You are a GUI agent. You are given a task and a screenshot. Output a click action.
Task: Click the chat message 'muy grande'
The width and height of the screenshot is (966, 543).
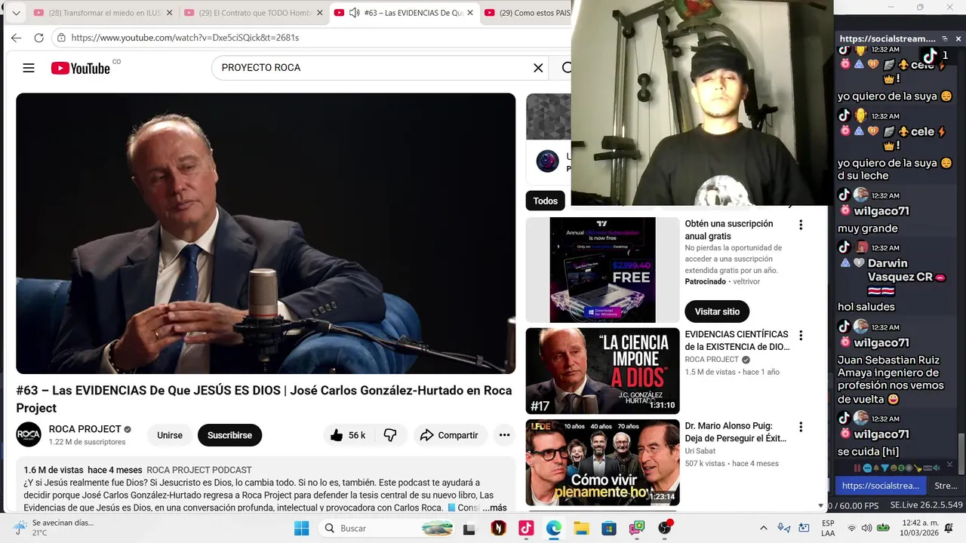point(867,229)
